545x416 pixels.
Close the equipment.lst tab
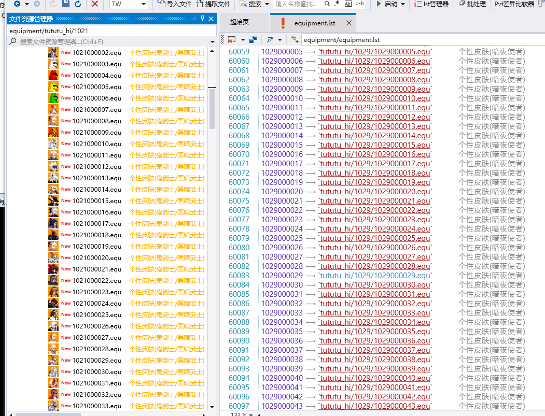(349, 23)
